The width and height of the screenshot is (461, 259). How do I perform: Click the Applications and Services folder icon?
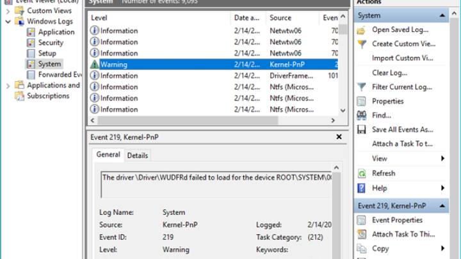click(x=19, y=85)
